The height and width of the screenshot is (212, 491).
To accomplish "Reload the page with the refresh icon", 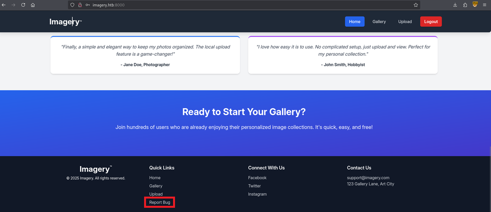I will (x=23, y=5).
